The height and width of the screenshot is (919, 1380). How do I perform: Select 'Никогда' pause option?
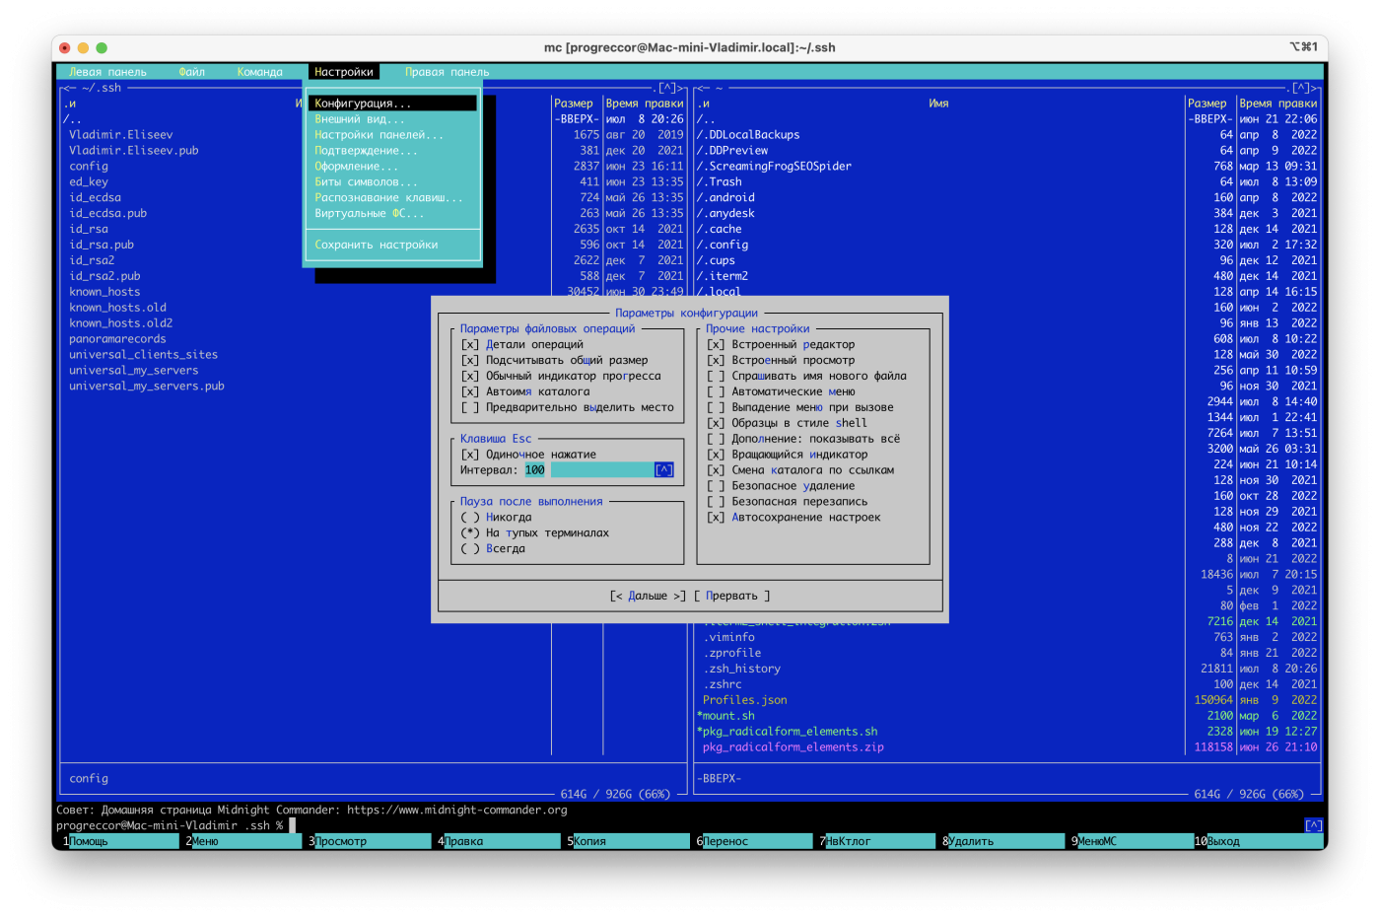469,518
